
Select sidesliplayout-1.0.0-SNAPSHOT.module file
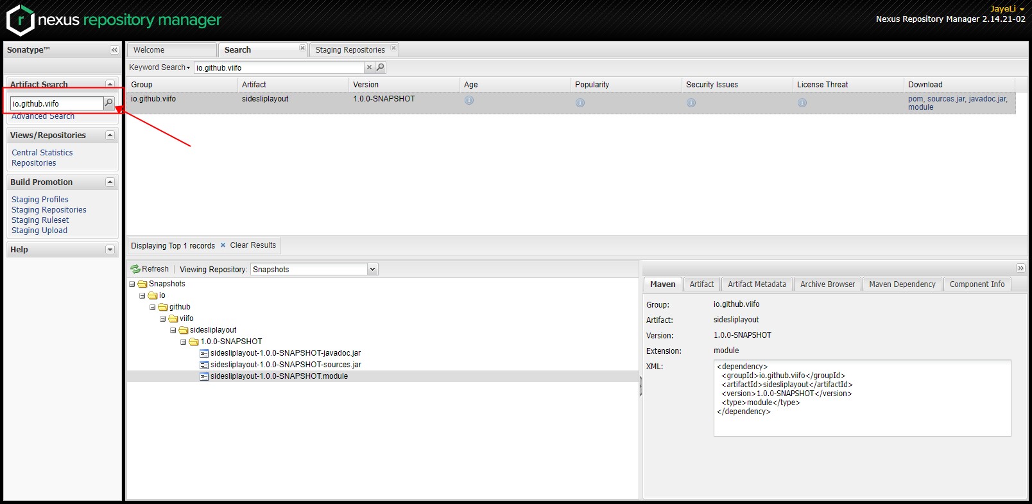tap(279, 376)
